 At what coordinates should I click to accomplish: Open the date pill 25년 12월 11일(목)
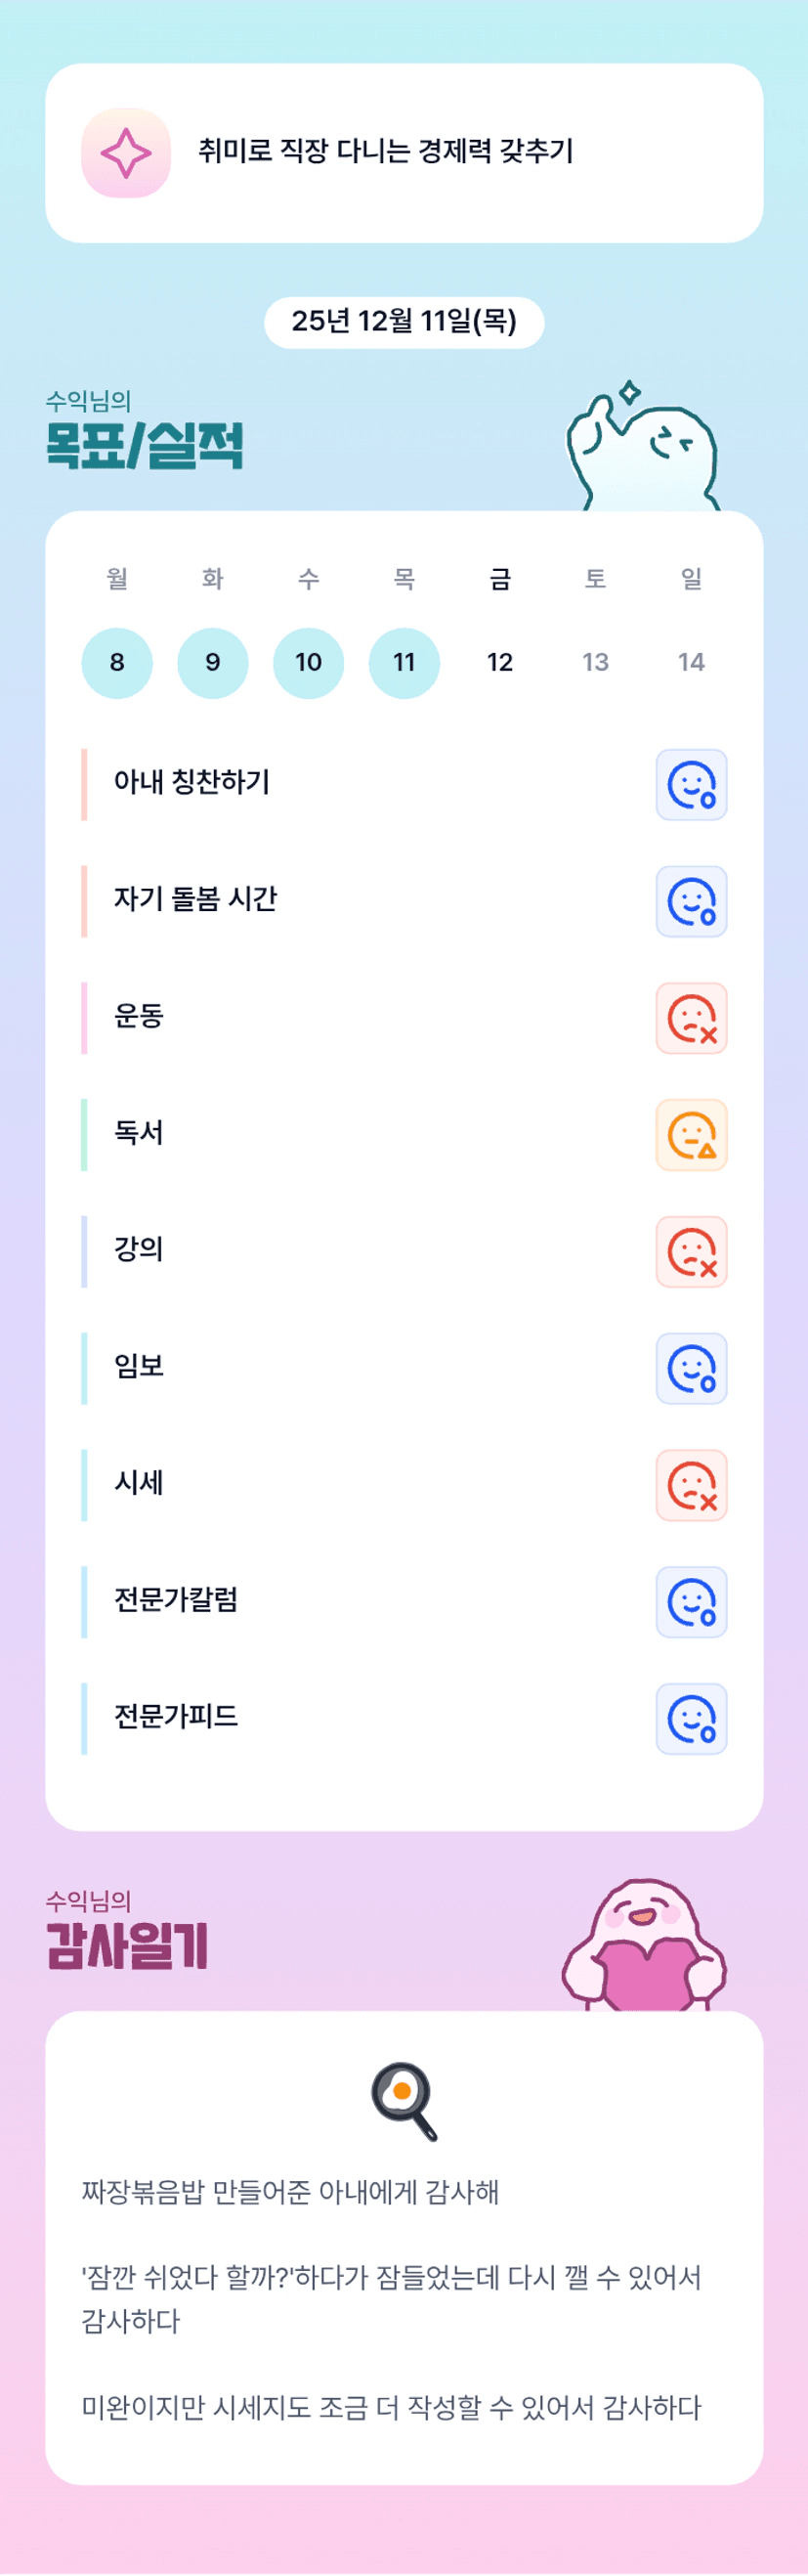404,322
